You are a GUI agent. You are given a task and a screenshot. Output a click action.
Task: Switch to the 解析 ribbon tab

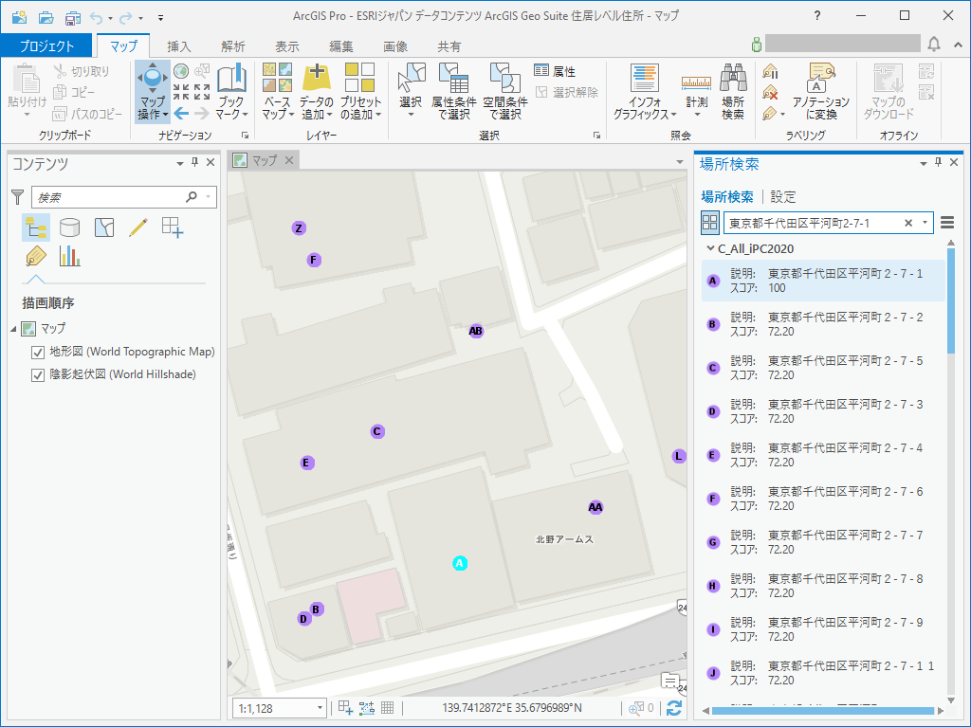coord(232,46)
